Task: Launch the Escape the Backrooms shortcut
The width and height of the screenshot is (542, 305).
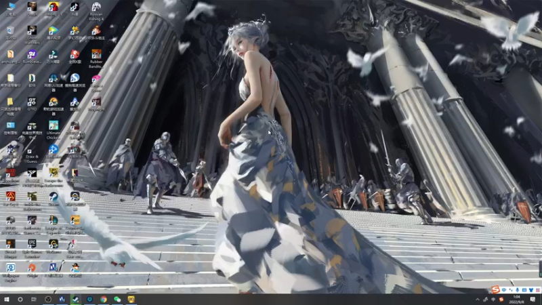Action: [54, 173]
